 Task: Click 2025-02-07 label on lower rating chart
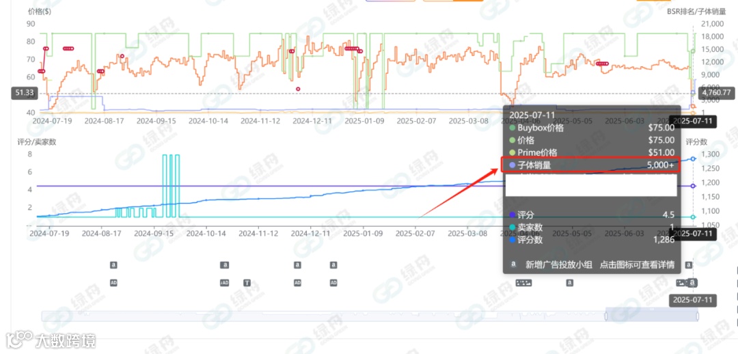pyautogui.click(x=415, y=233)
